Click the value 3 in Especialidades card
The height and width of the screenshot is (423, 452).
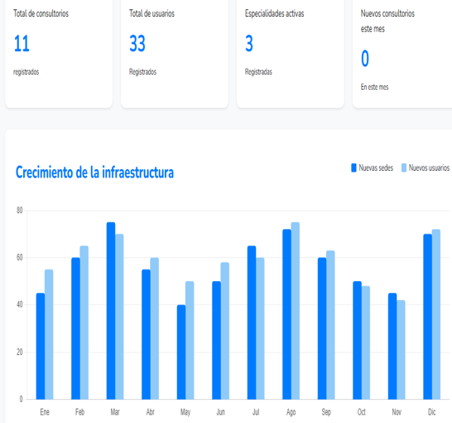[x=249, y=44]
